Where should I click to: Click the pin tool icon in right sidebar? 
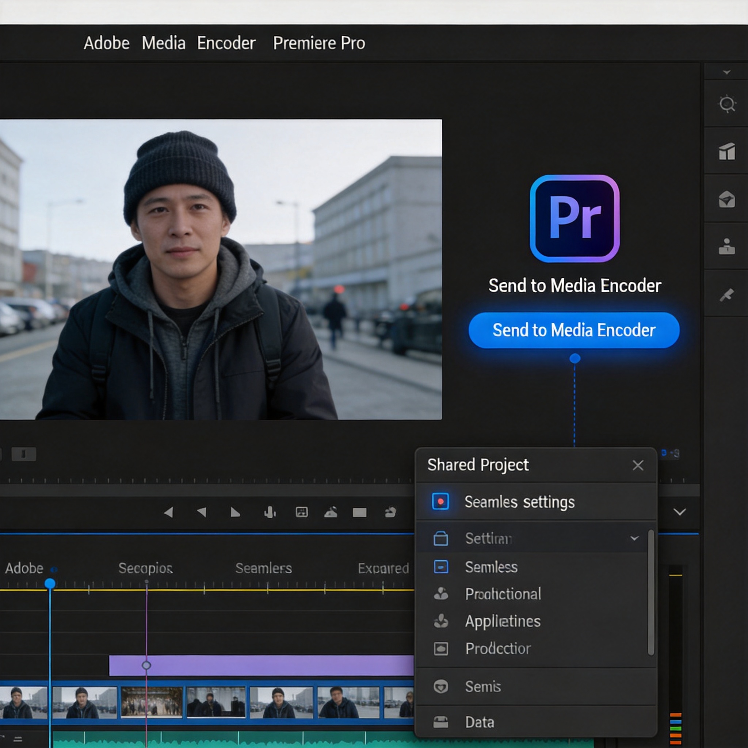[x=727, y=295]
